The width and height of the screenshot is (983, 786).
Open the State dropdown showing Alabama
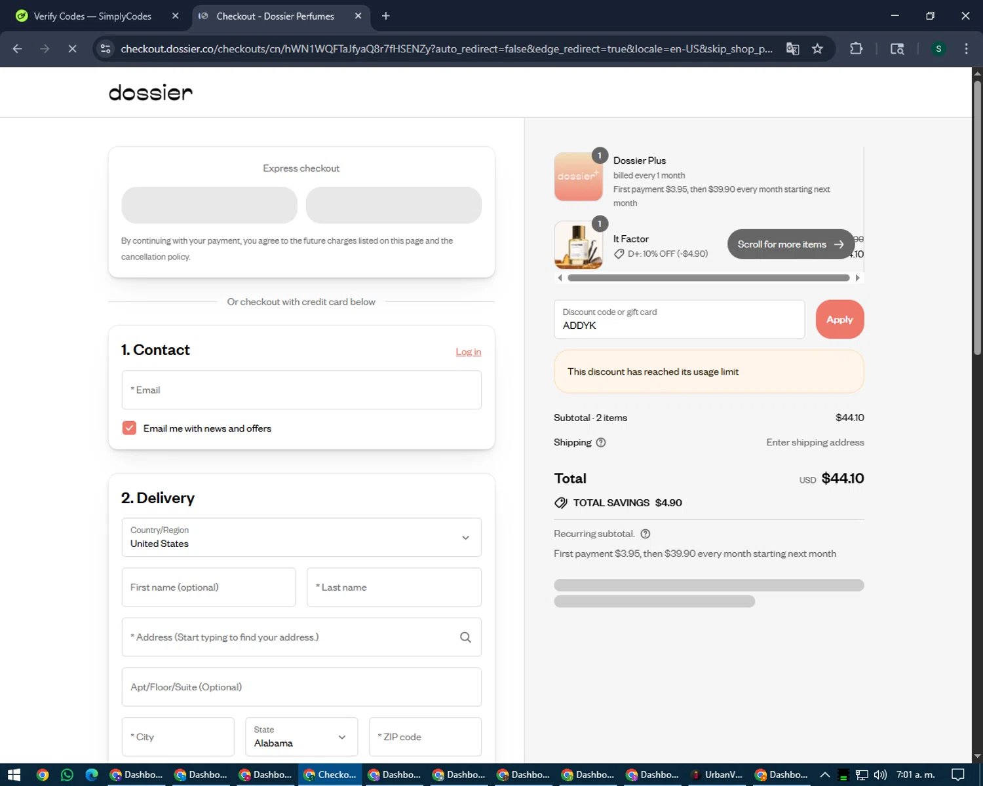(301, 737)
